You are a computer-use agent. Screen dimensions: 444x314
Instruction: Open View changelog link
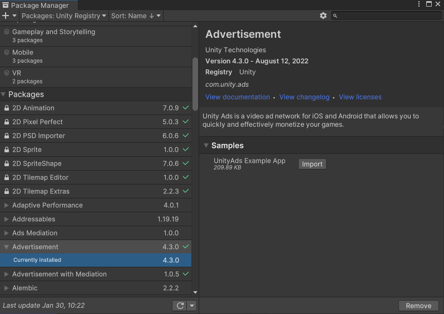[304, 97]
